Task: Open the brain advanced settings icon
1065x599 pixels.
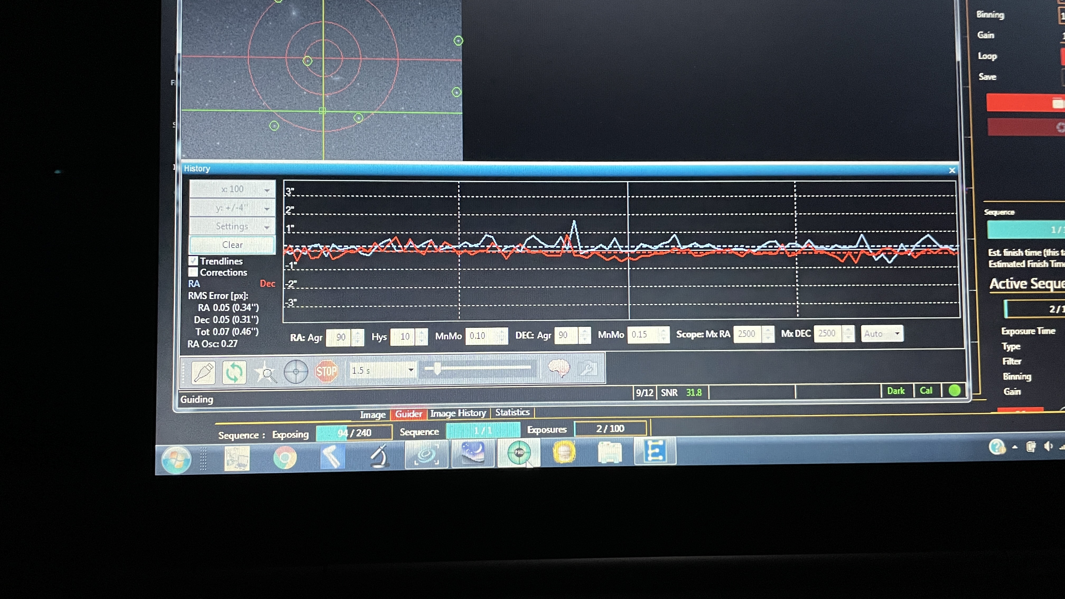Action: (x=559, y=367)
